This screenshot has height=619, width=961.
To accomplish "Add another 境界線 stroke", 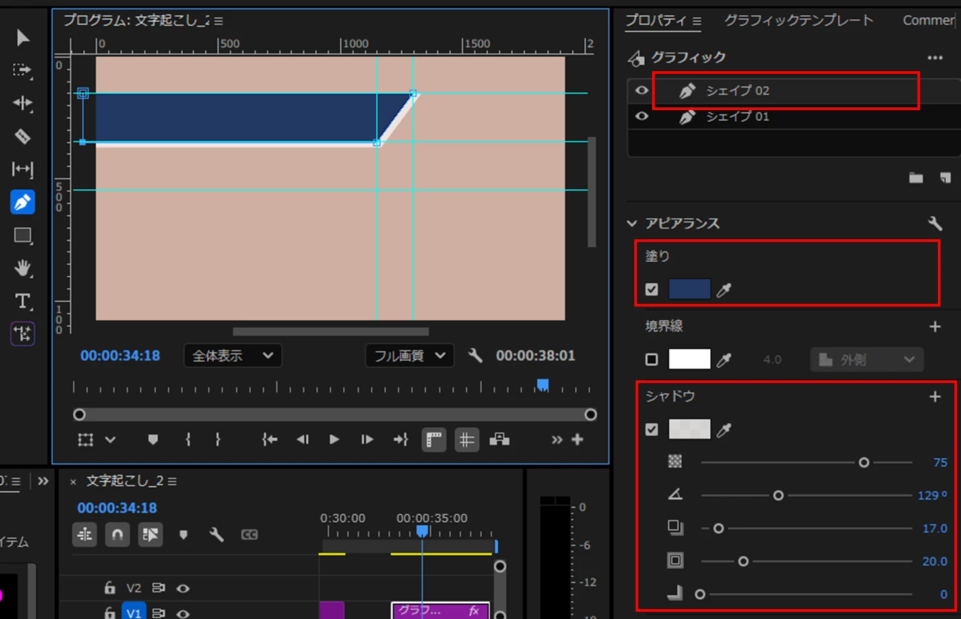I will 935,326.
